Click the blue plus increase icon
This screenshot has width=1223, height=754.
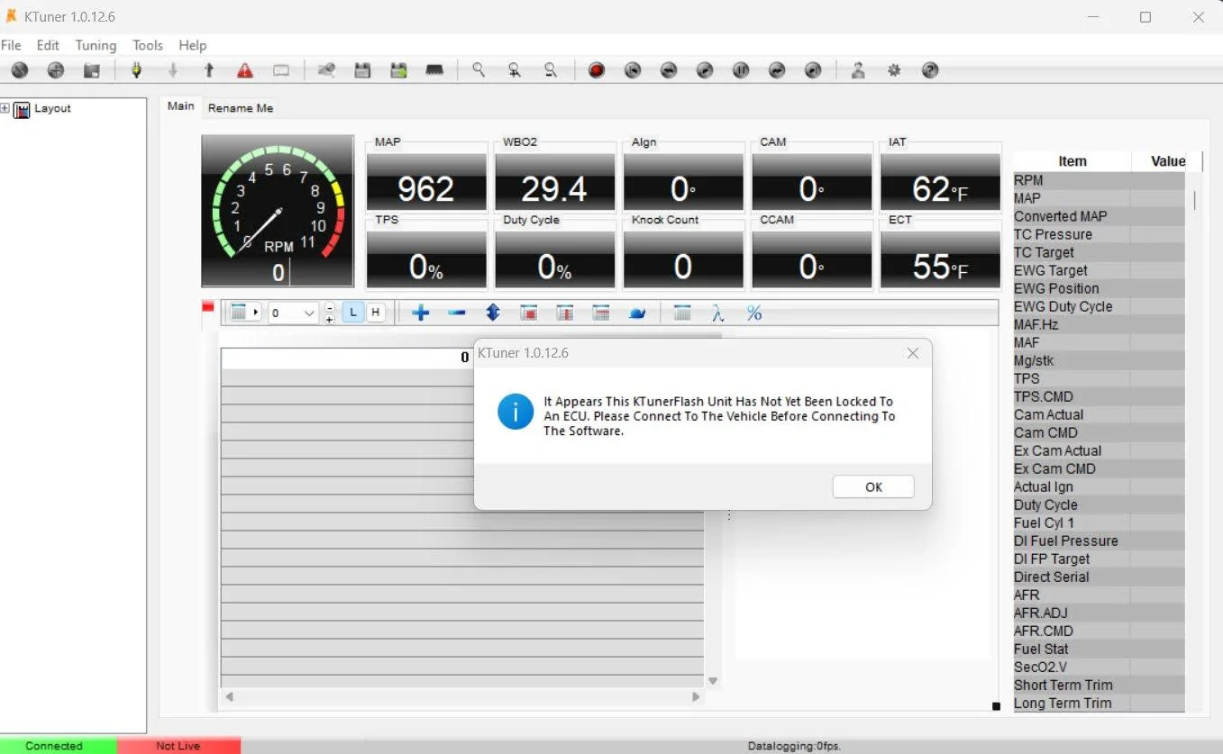click(x=420, y=313)
